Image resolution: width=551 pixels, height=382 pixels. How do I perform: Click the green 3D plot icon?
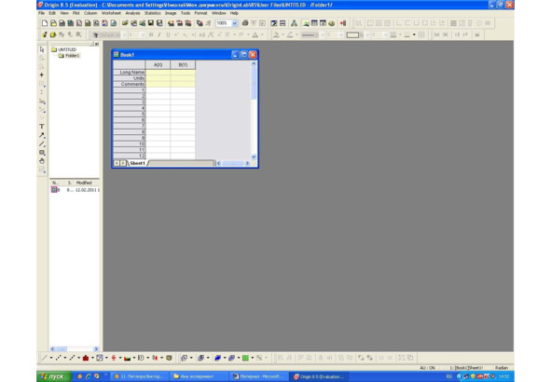(245, 358)
